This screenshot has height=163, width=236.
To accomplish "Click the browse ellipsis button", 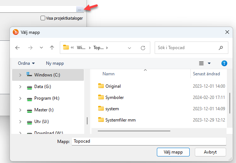I will pyautogui.click(x=80, y=9).
